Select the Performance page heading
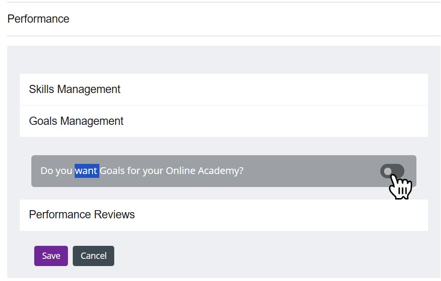Screen dimensions: 441x281 click(38, 19)
